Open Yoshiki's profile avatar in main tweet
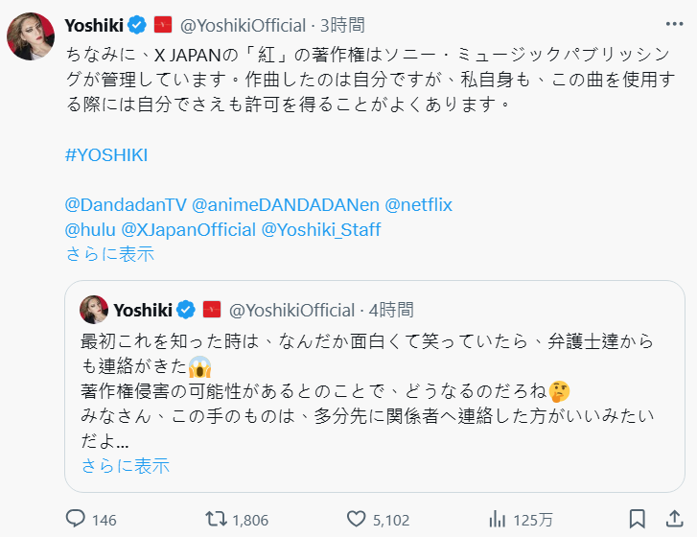697x537 pixels. click(31, 37)
